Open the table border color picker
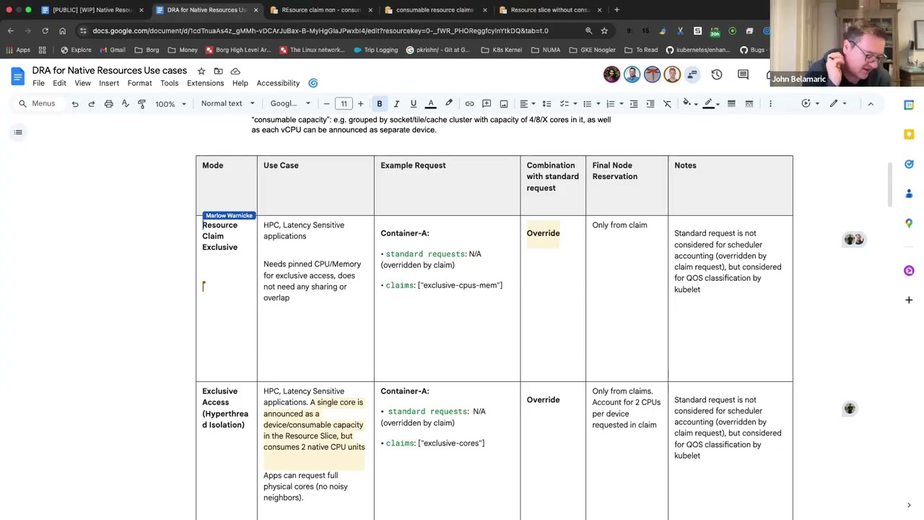This screenshot has height=520, width=924. (710, 104)
